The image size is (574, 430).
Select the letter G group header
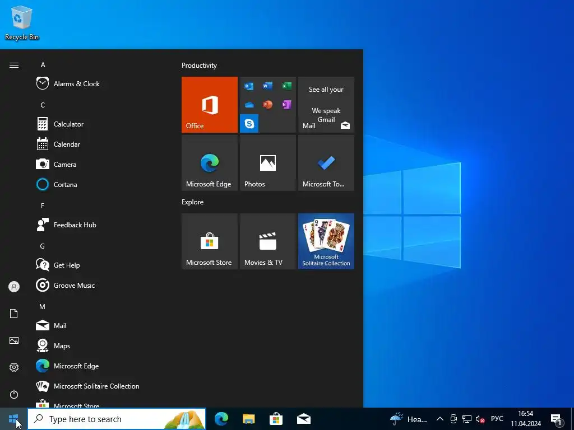(43, 246)
